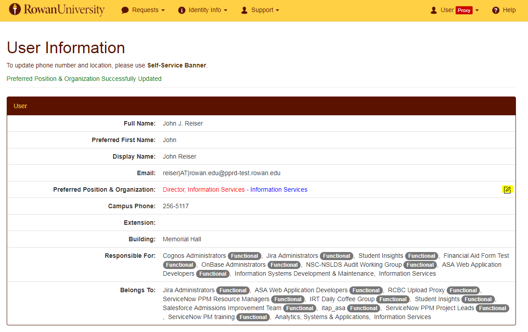Click the Functional badge after RCBC Upload Proxy

463,290
